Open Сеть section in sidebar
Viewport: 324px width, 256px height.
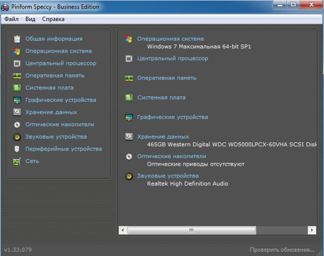coord(32,161)
